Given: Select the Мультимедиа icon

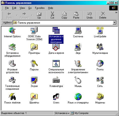Looking at the screenshot, I should (x=100, y=47).
